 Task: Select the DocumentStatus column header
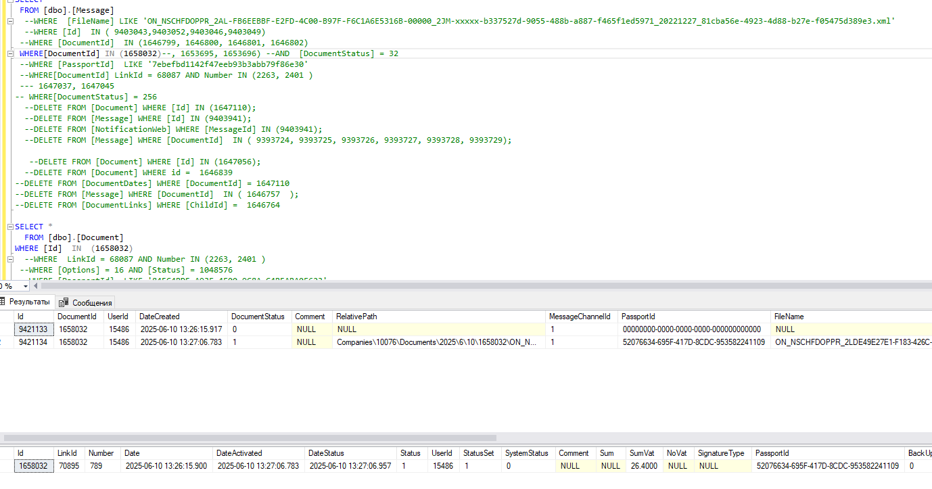coord(258,317)
